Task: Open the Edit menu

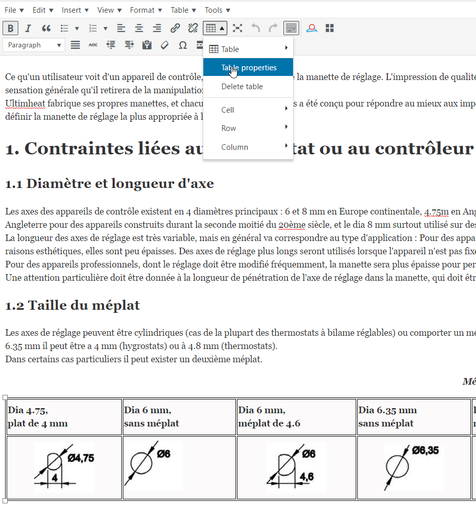Action: (43, 10)
